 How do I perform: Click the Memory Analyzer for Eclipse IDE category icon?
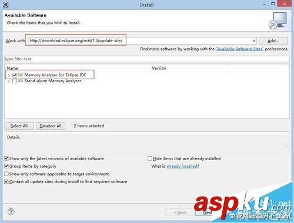click(x=21, y=75)
